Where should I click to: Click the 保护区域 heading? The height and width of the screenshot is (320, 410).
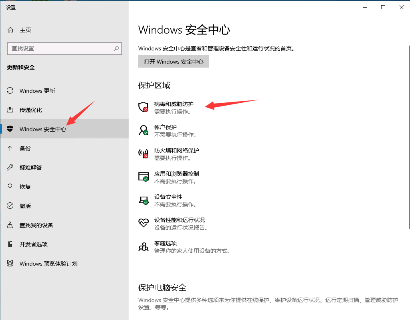(154, 85)
